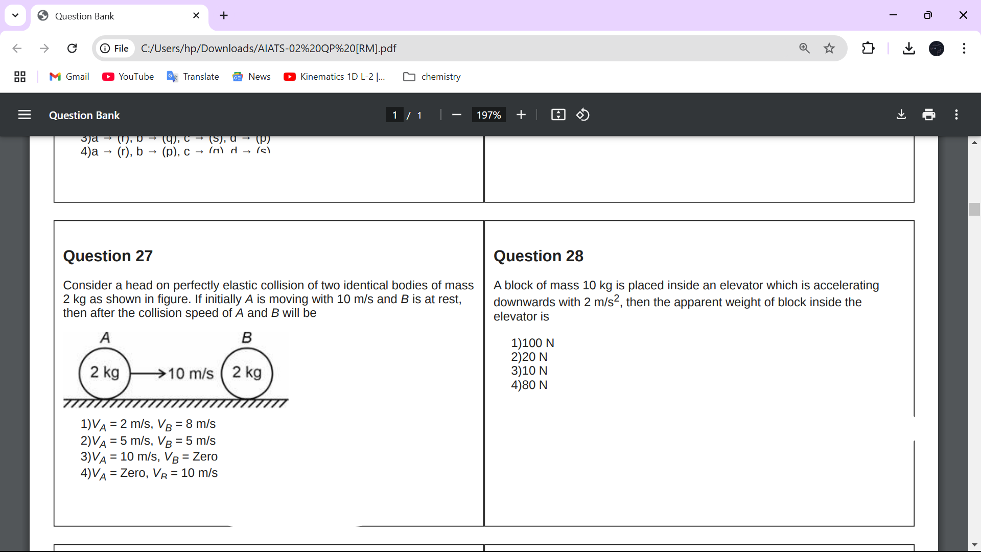Click the print icon in toolbar
Screen dimensions: 981x552
pos(928,114)
